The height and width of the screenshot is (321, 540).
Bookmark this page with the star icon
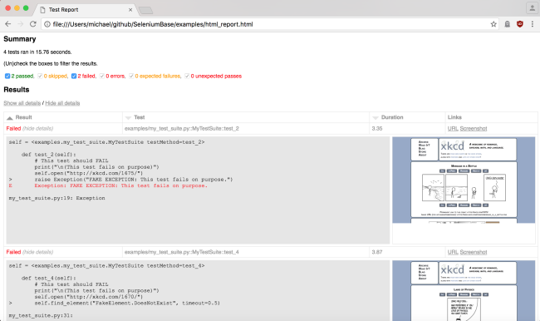(493, 24)
